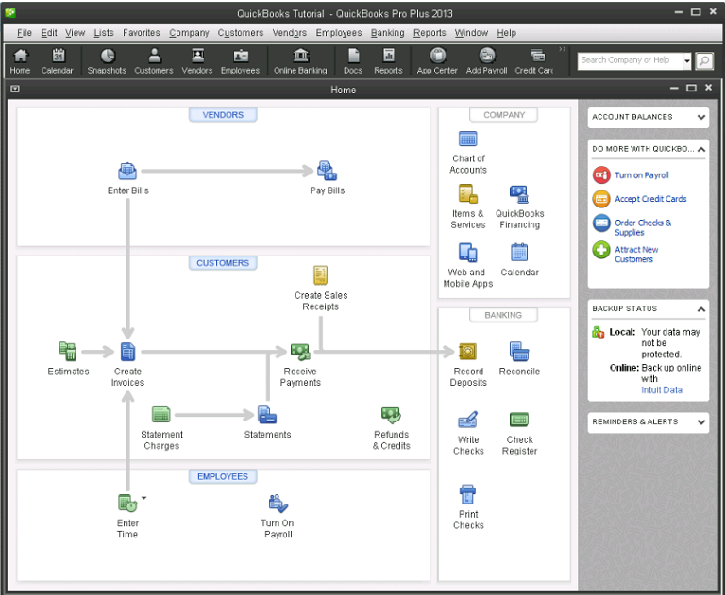Viewport: 725px width, 595px height.
Task: Click the QuickBooks Financing icon
Action: 519,194
